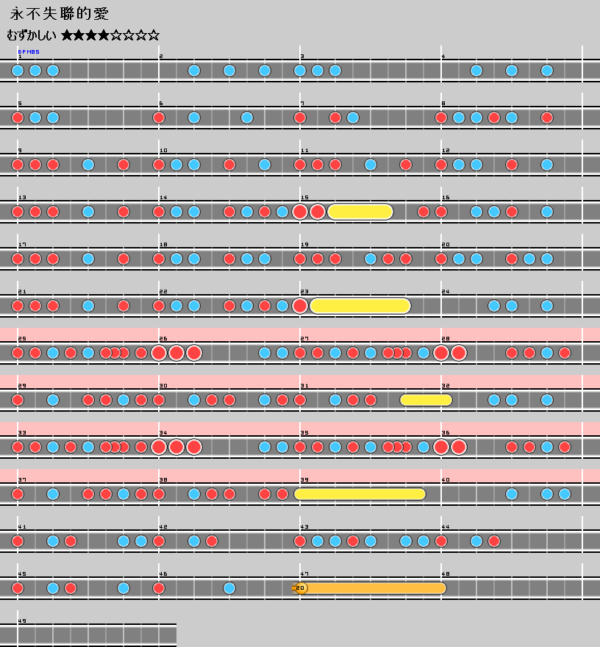Image resolution: width=600 pixels, height=647 pixels.
Task: Click the blue BPM 85 label
Action: (x=29, y=51)
